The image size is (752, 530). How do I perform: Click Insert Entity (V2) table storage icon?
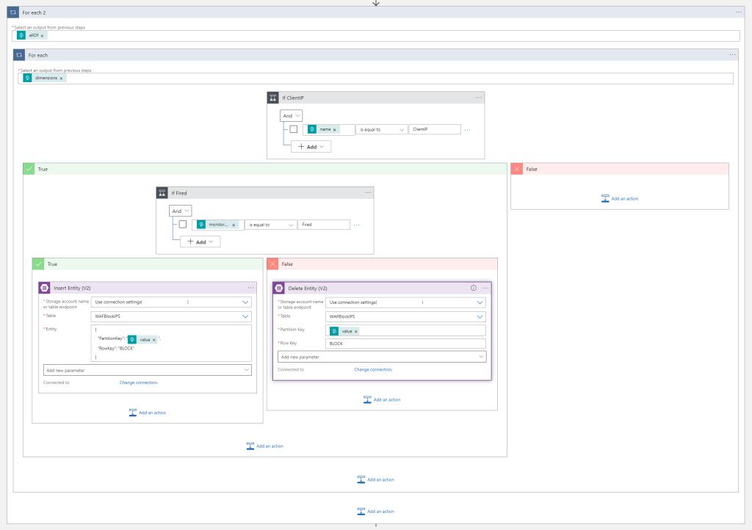click(44, 288)
